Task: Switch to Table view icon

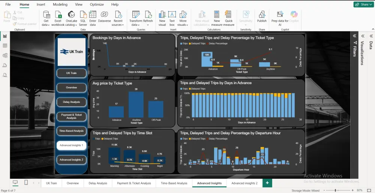Action: tap(5, 46)
